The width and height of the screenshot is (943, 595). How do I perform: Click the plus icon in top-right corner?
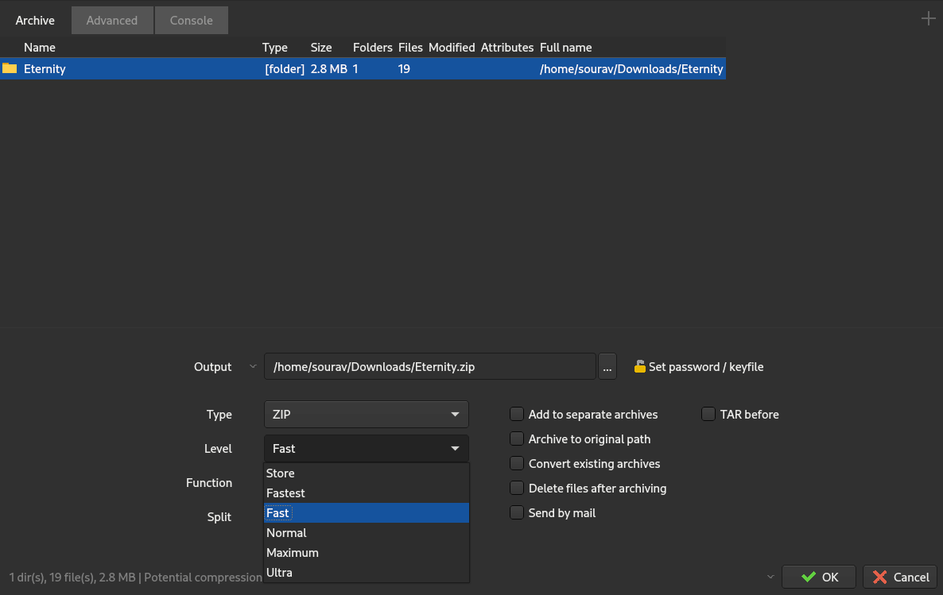pyautogui.click(x=928, y=18)
